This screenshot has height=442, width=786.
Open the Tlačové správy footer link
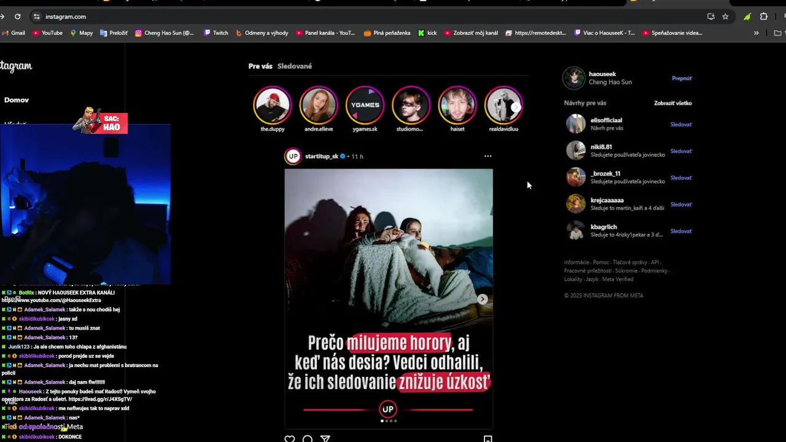tap(630, 263)
